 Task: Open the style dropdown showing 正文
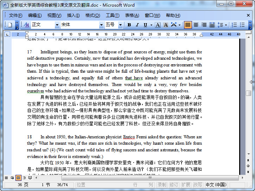pyautogui.click(x=57, y=25)
